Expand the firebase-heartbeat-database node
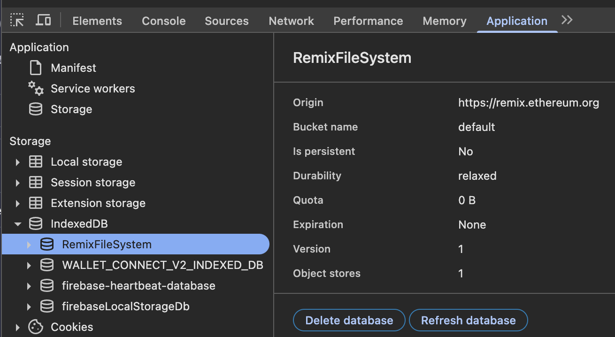 (x=29, y=286)
